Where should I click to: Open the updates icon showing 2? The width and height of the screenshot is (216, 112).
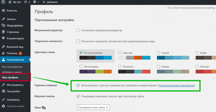26,2
